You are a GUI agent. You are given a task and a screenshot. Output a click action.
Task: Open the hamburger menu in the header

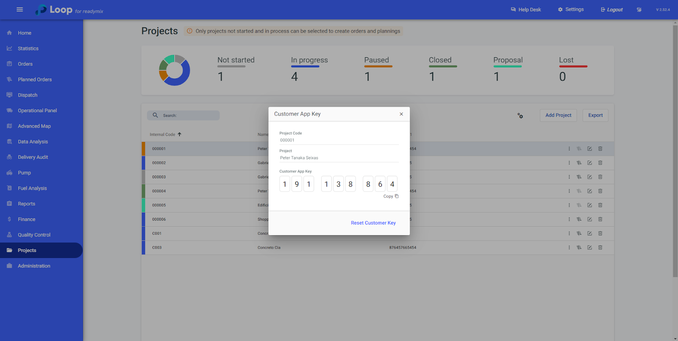pos(19,9)
